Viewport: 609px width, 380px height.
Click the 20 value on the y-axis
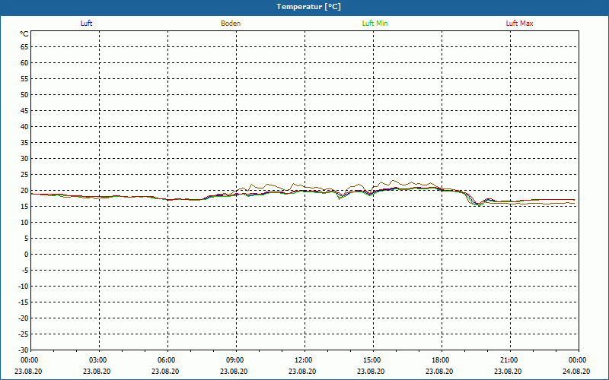[x=24, y=191]
